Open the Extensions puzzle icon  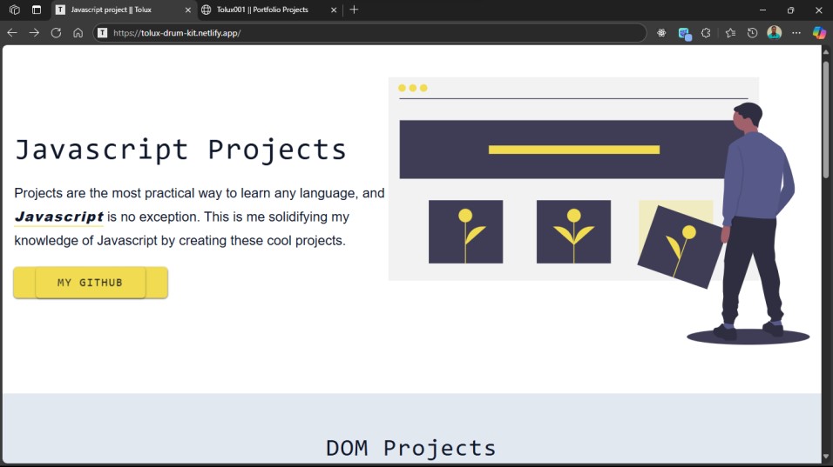point(706,33)
